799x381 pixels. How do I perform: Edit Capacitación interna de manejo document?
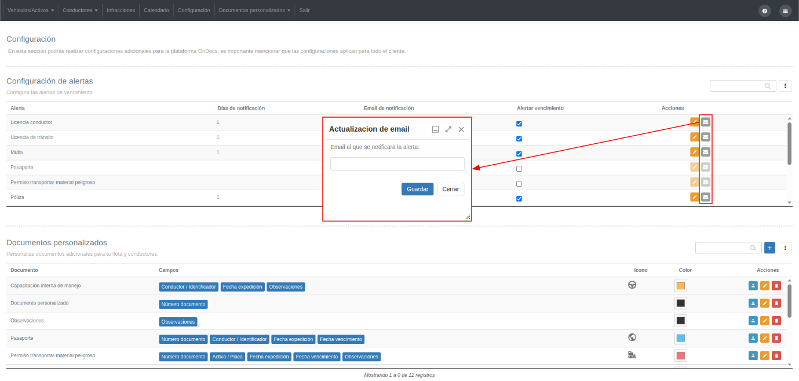[765, 286]
